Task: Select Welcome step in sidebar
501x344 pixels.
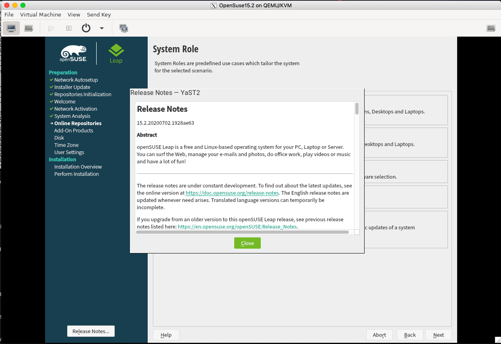Action: click(x=65, y=101)
